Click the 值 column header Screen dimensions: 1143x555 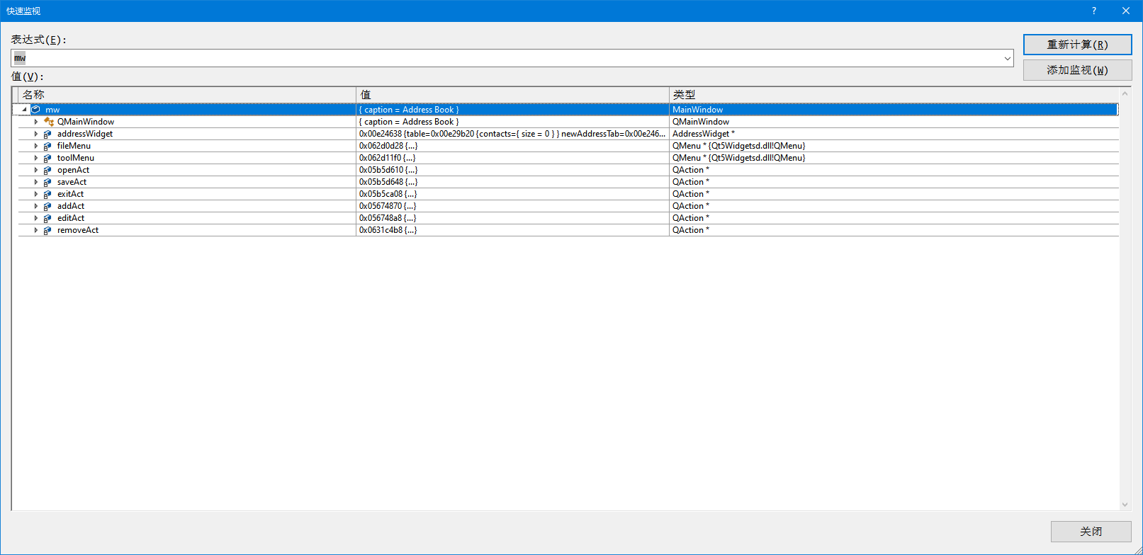512,95
